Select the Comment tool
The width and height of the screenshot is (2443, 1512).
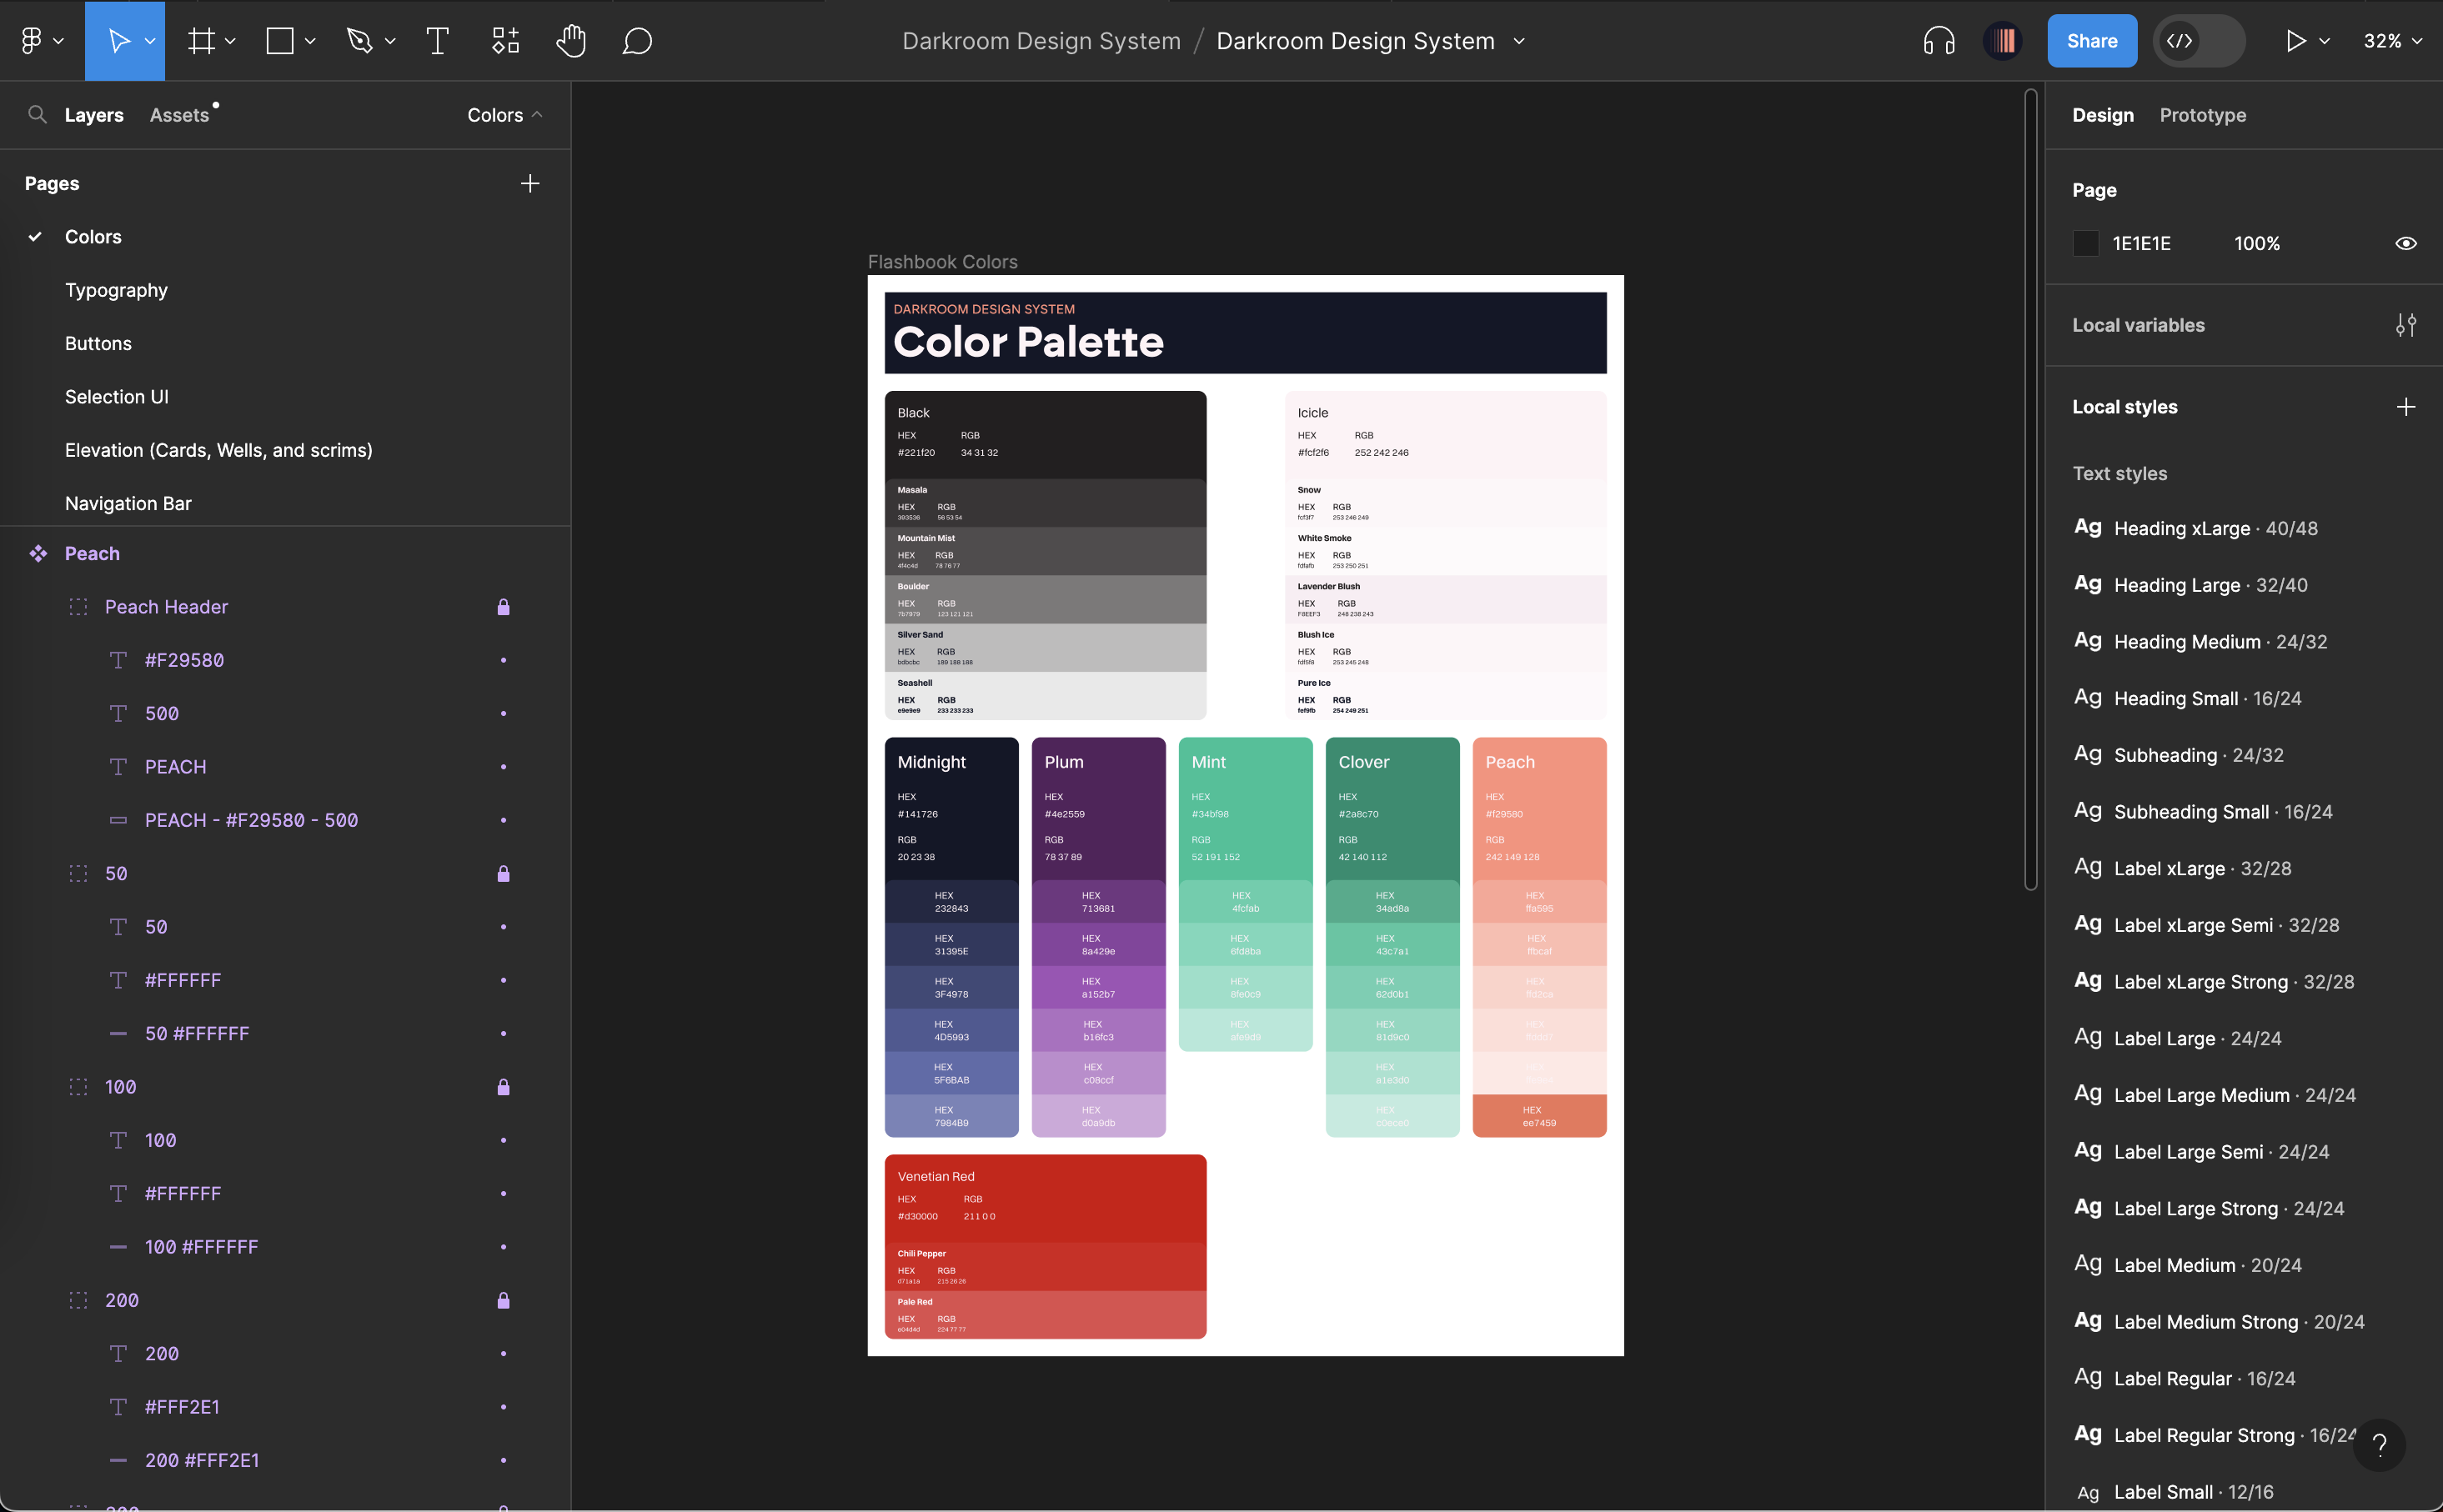tap(637, 41)
